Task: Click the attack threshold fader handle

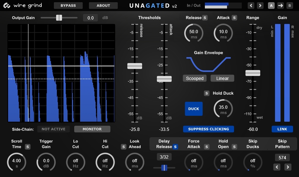Action: coord(164,79)
